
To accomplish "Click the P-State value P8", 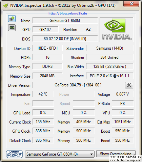I will pyautogui.click(x=123, y=103).
